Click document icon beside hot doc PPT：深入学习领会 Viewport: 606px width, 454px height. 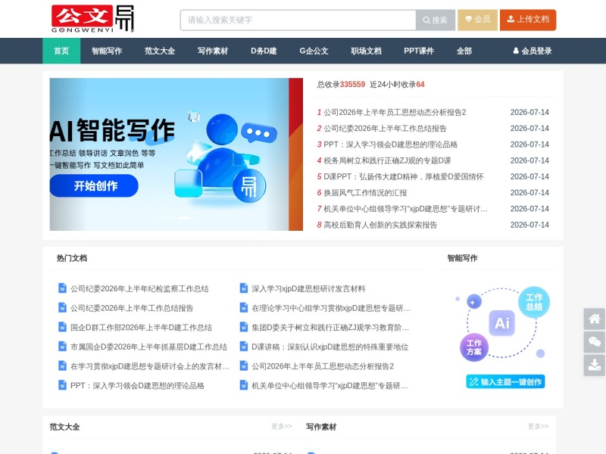pyautogui.click(x=62, y=385)
